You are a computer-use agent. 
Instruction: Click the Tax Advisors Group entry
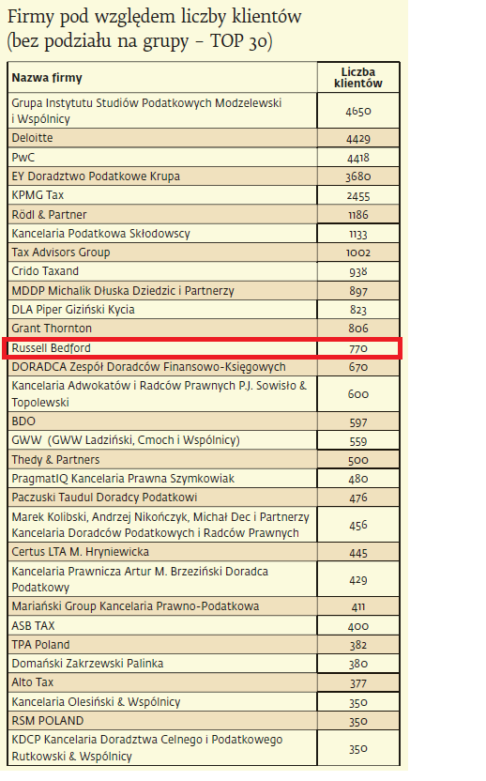[61, 252]
